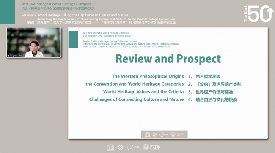
Task: Click 'The Western Philosophical Origins' line
Action: (148, 76)
